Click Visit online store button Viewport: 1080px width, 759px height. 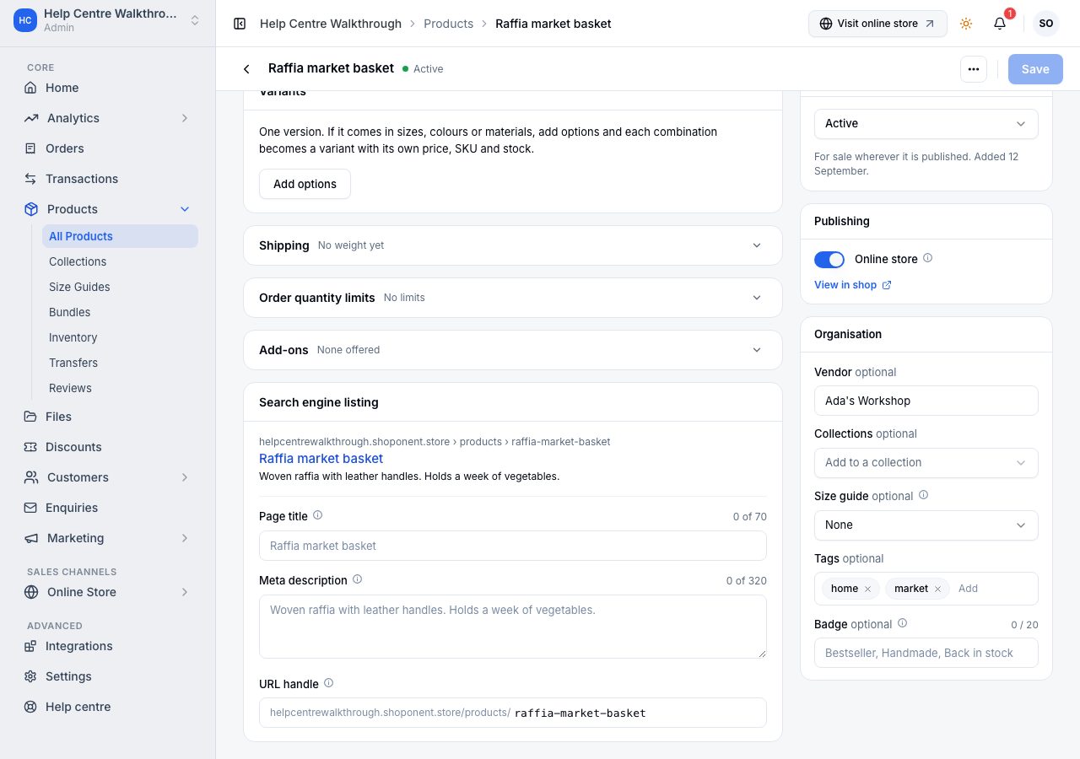pos(877,24)
